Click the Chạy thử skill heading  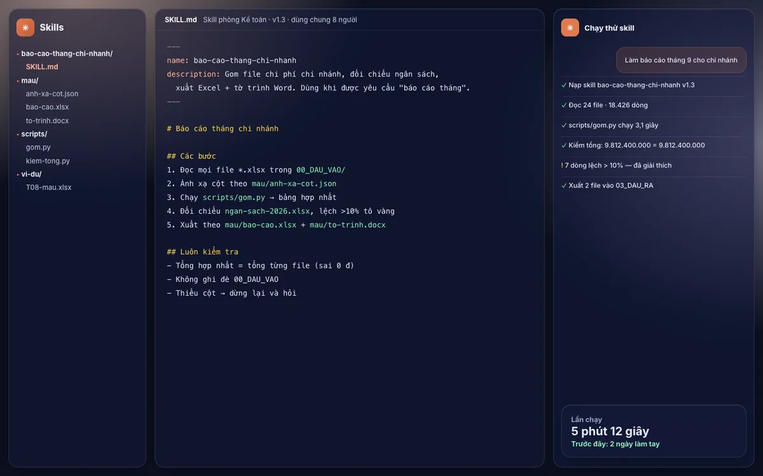coord(609,28)
